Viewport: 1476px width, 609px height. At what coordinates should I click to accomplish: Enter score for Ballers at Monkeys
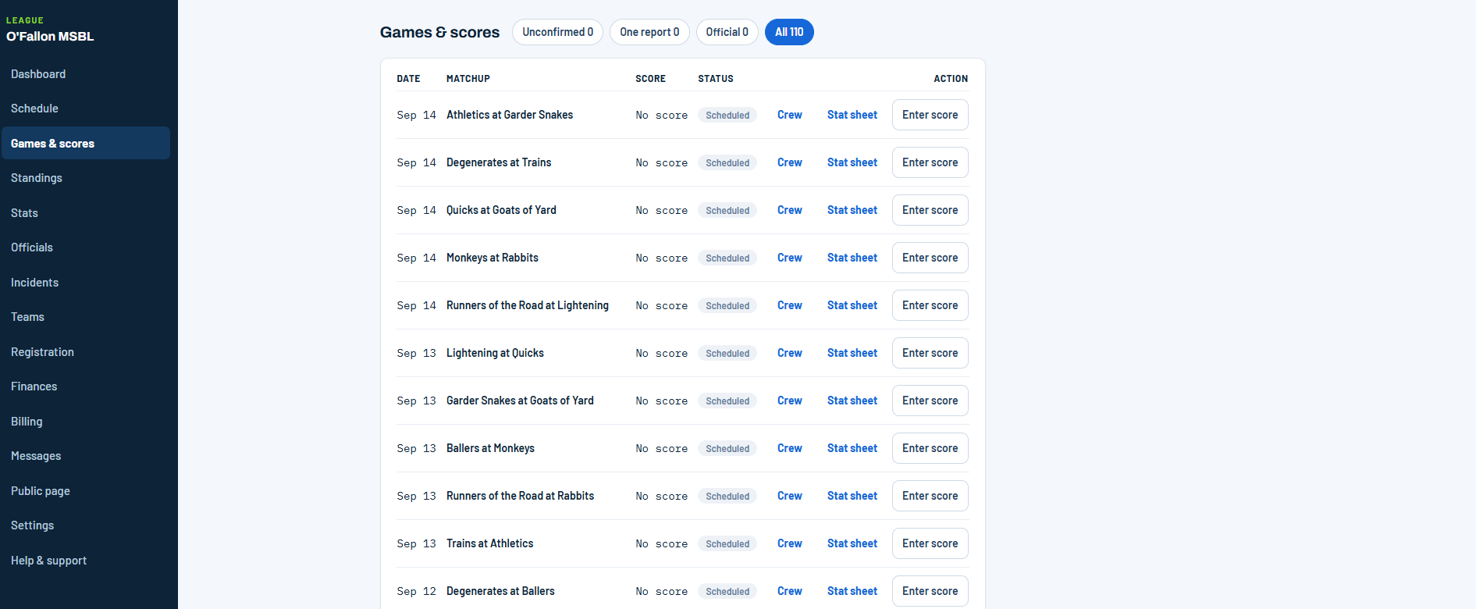(930, 448)
